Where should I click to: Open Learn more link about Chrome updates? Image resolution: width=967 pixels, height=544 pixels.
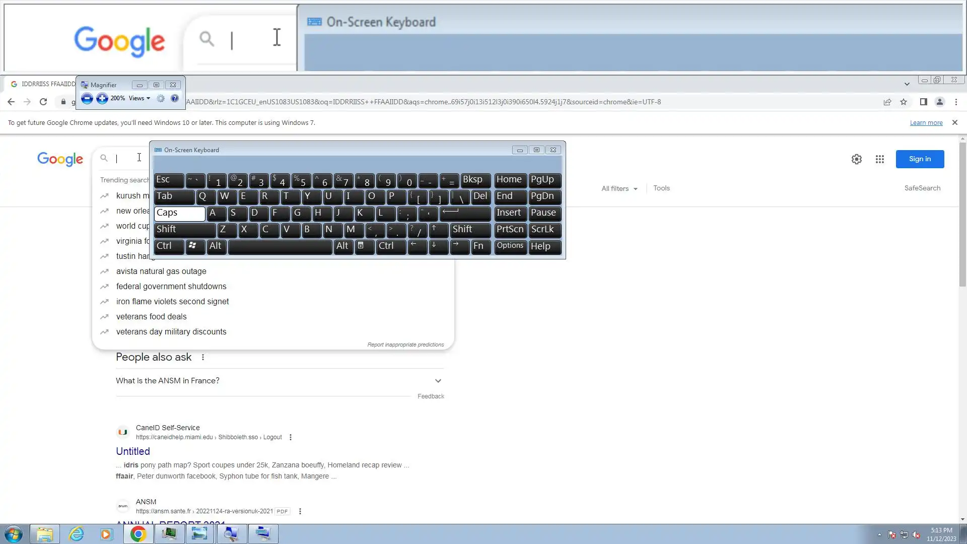(x=926, y=123)
